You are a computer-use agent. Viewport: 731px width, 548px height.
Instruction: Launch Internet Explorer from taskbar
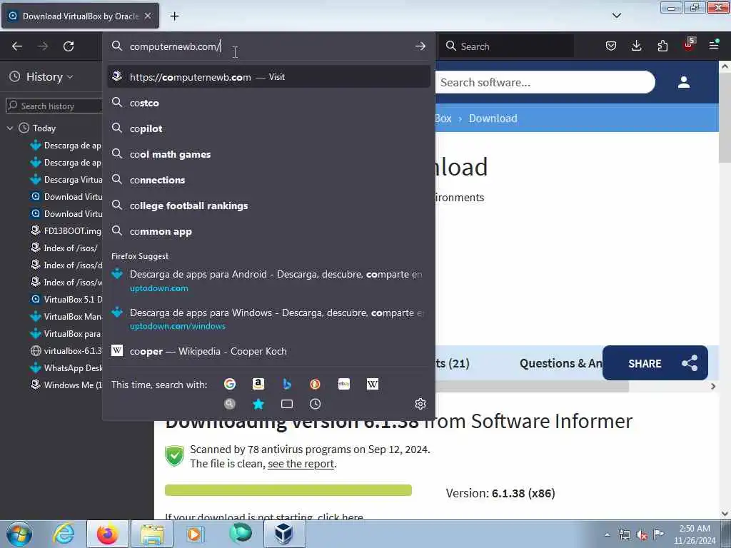(x=64, y=534)
